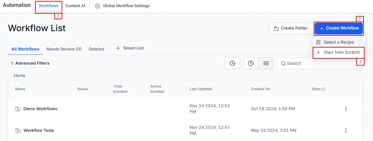Open the Advanced Filters panel
This screenshot has width=373, height=141.
tap(30, 63)
